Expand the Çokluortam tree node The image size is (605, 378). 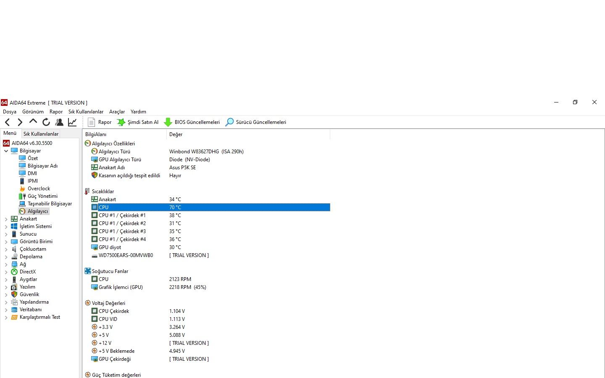pyautogui.click(x=6, y=249)
